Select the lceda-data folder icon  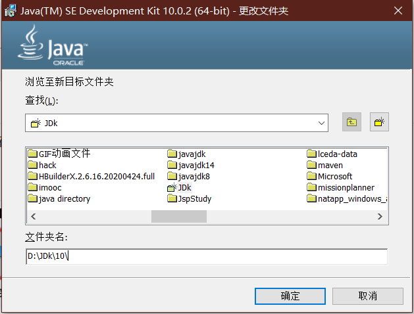point(311,154)
